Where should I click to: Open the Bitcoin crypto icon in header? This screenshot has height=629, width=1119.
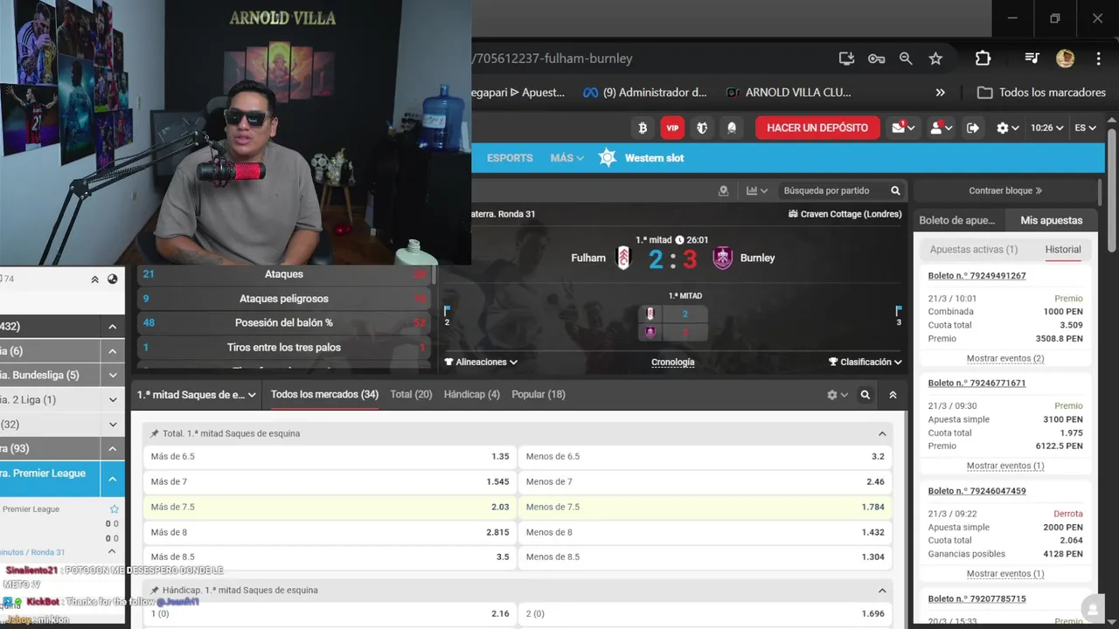click(643, 128)
